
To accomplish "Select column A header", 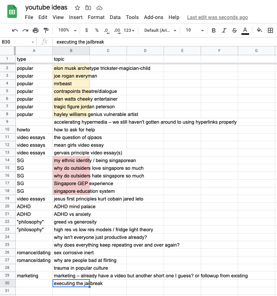I will coord(34,50).
